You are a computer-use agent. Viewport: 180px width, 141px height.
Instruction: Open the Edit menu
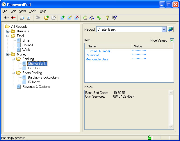pos(13,11)
